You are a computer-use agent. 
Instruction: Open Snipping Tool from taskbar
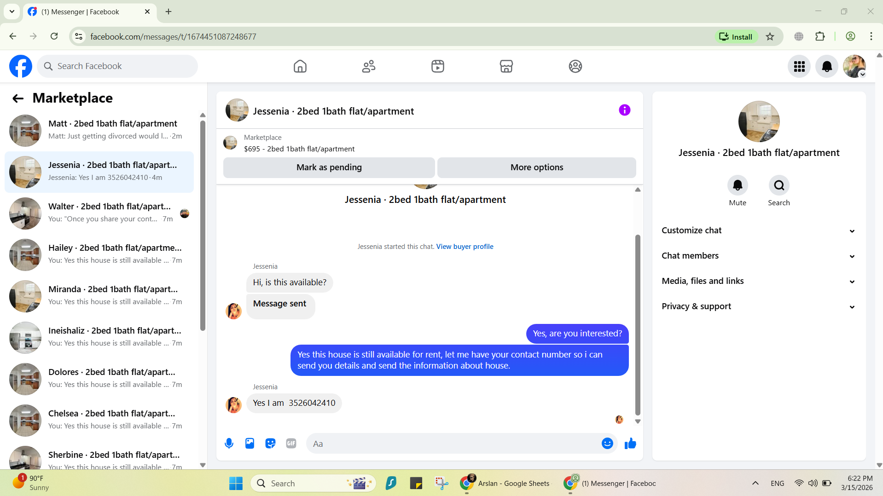tap(441, 483)
